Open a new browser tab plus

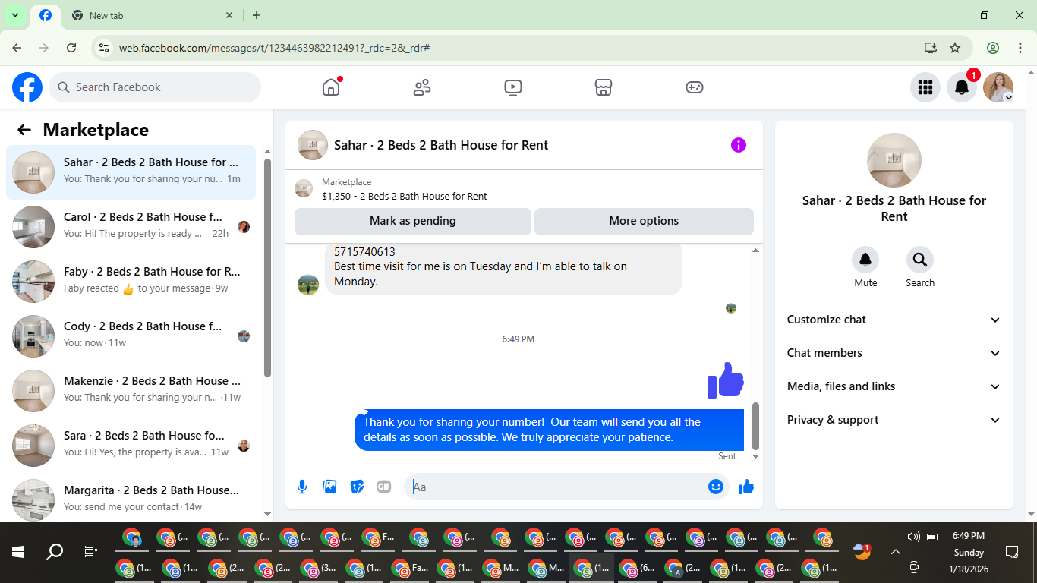[257, 15]
